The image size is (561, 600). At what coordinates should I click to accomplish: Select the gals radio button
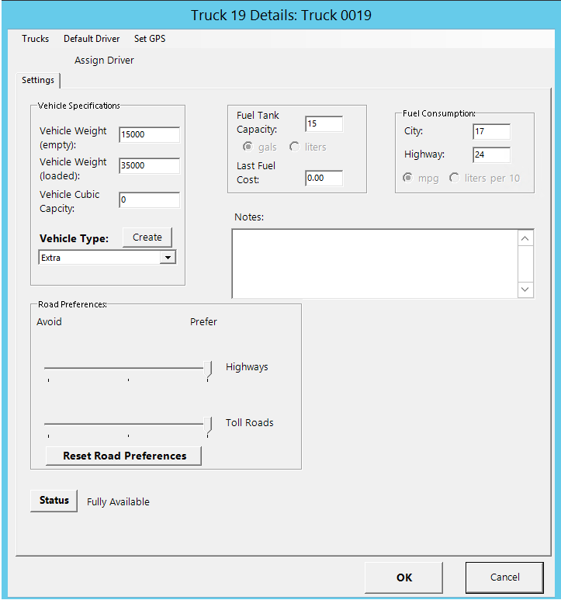248,147
